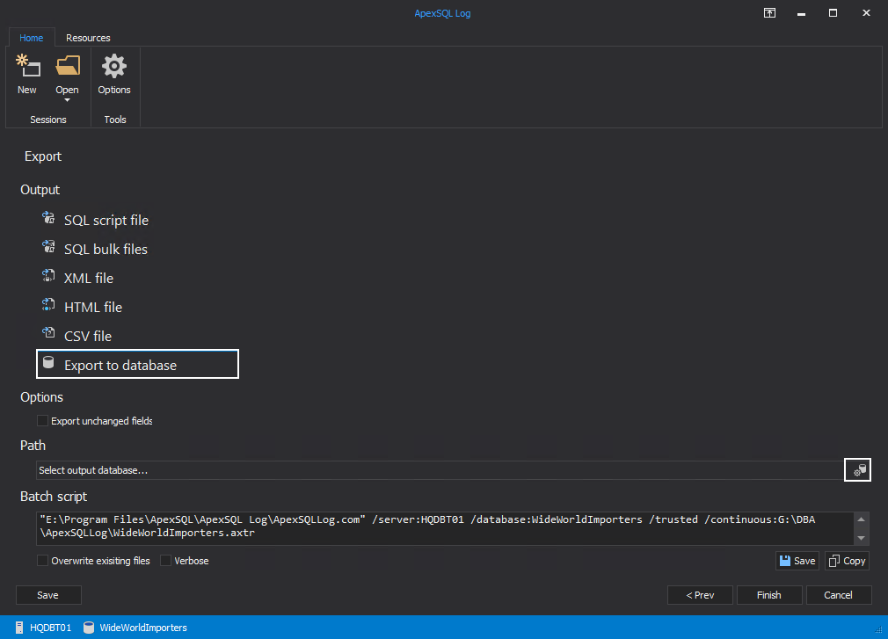Save the batch script with the disk icon button

[x=797, y=560]
